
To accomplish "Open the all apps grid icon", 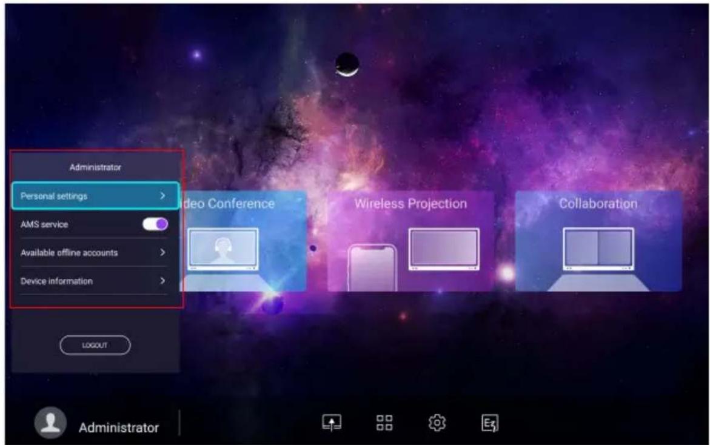I will point(384,423).
